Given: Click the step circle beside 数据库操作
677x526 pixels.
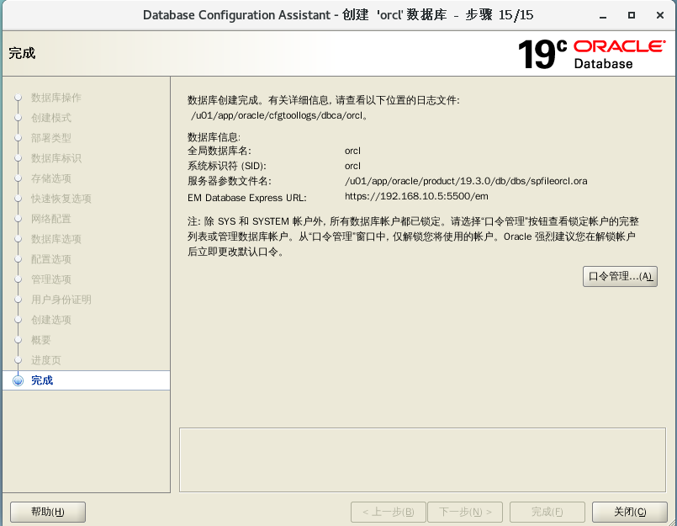Looking at the screenshot, I should (19, 98).
